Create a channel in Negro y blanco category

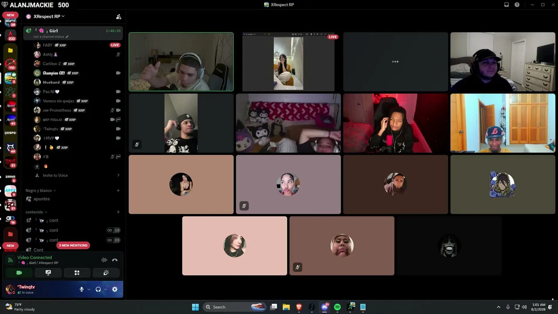point(118,191)
